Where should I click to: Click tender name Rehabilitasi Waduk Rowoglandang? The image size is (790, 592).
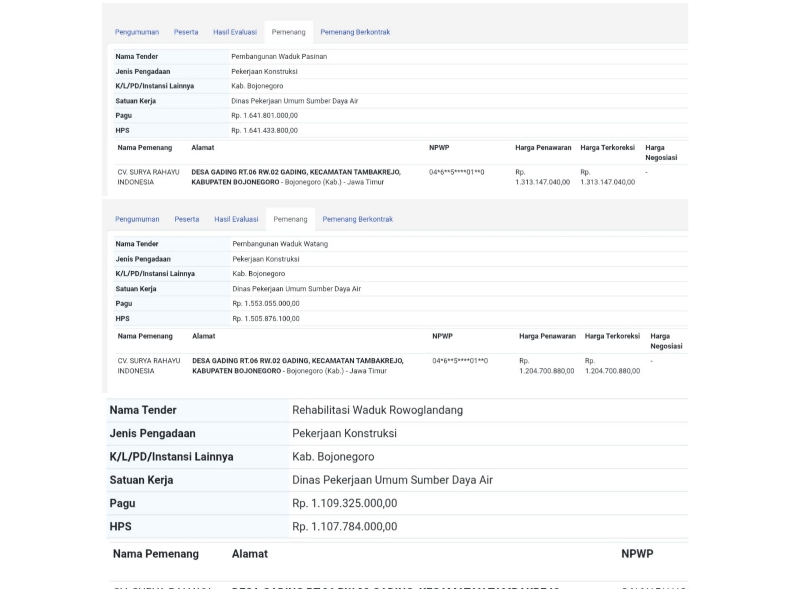tap(377, 410)
